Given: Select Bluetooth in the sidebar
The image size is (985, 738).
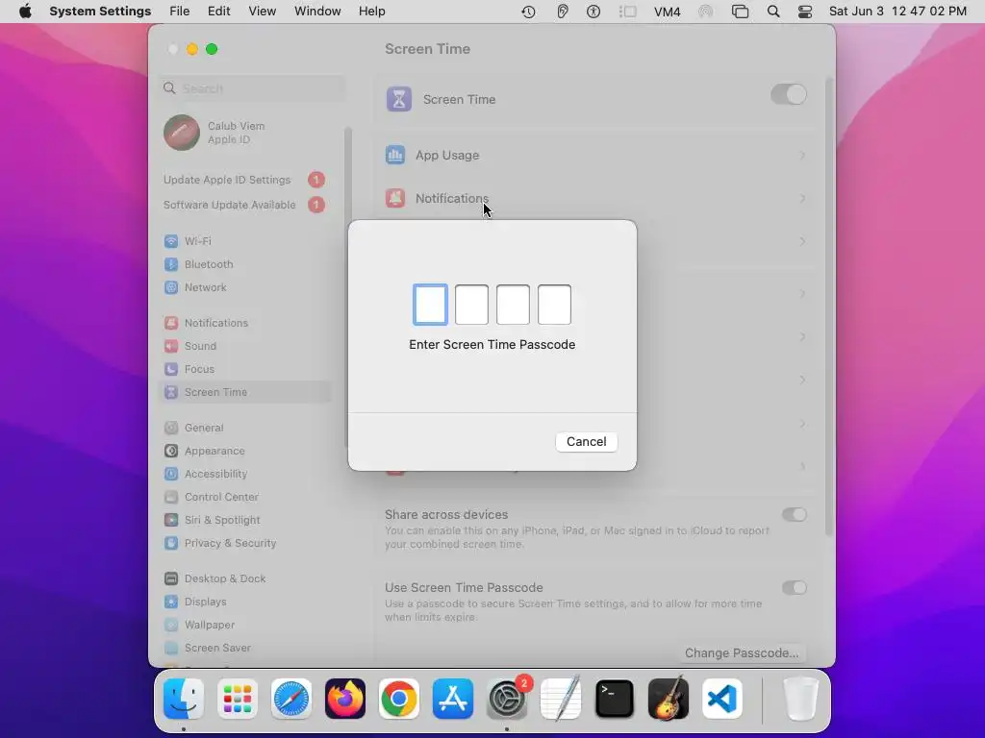Looking at the screenshot, I should pos(244,264).
